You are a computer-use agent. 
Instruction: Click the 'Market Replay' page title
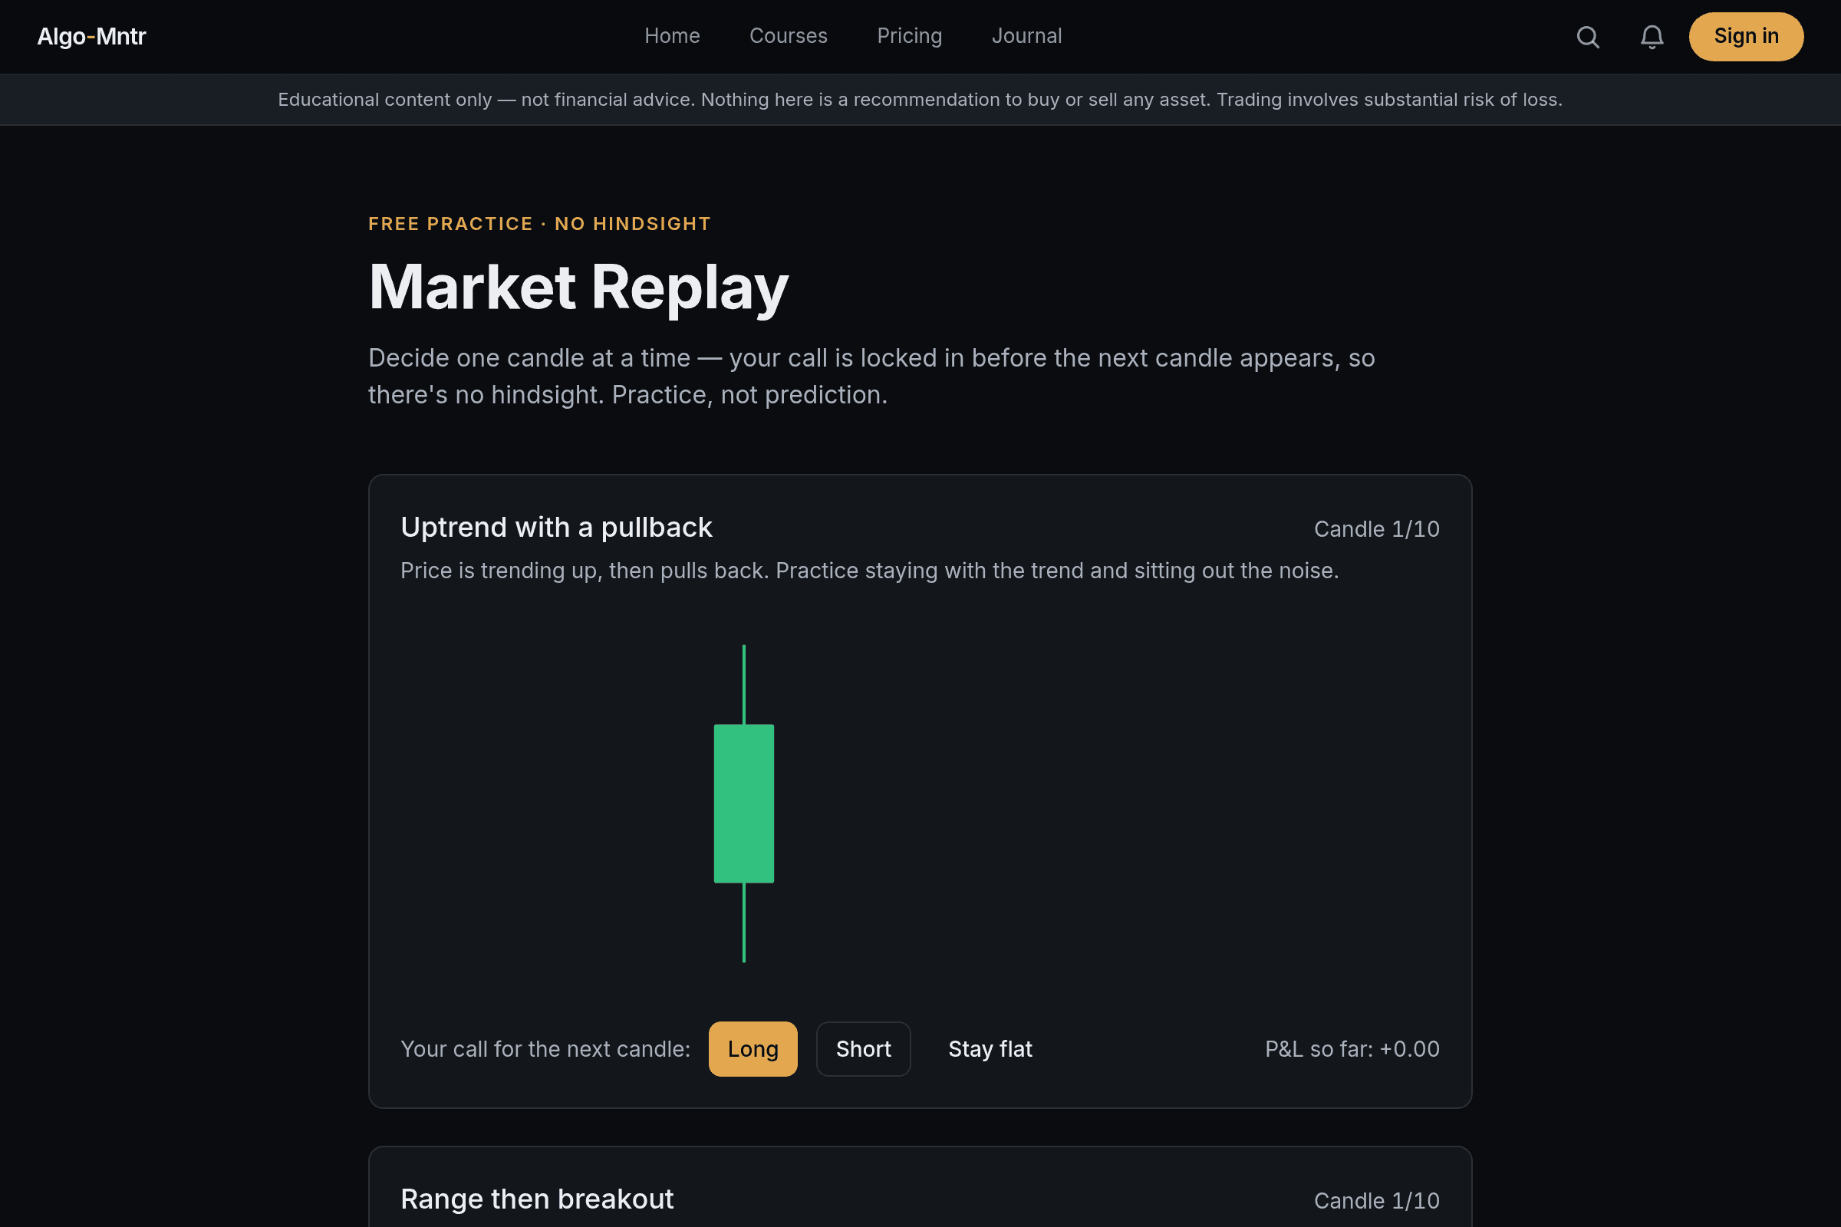coord(578,287)
